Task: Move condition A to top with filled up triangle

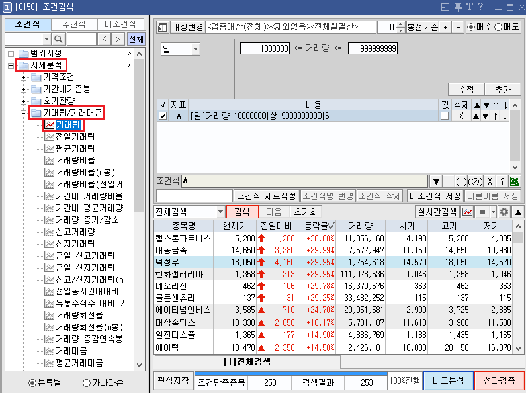Action: click(x=476, y=116)
